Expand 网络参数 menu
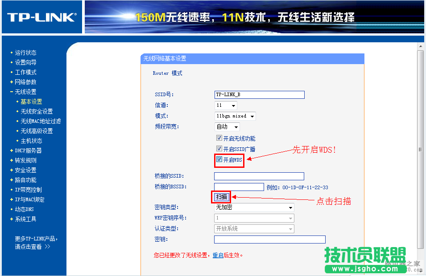Screen dimensions: 426x276 [x=25, y=82]
